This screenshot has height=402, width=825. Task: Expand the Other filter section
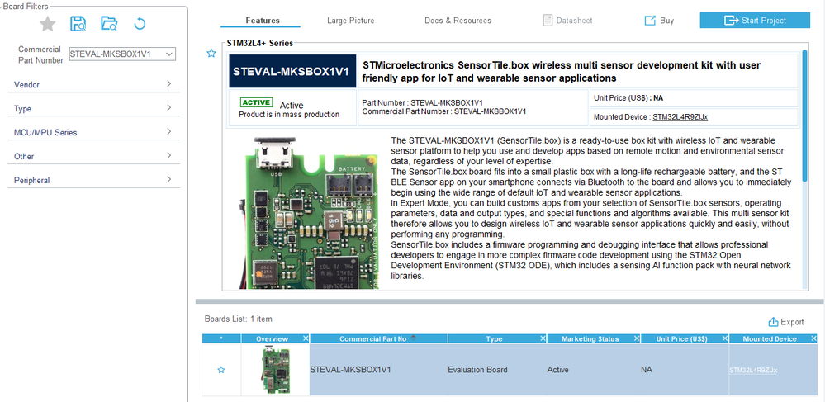pos(93,156)
